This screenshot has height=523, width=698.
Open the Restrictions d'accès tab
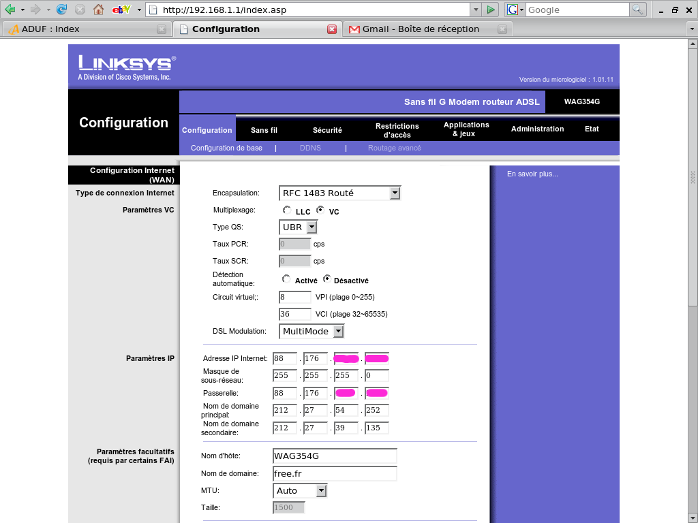click(x=397, y=130)
